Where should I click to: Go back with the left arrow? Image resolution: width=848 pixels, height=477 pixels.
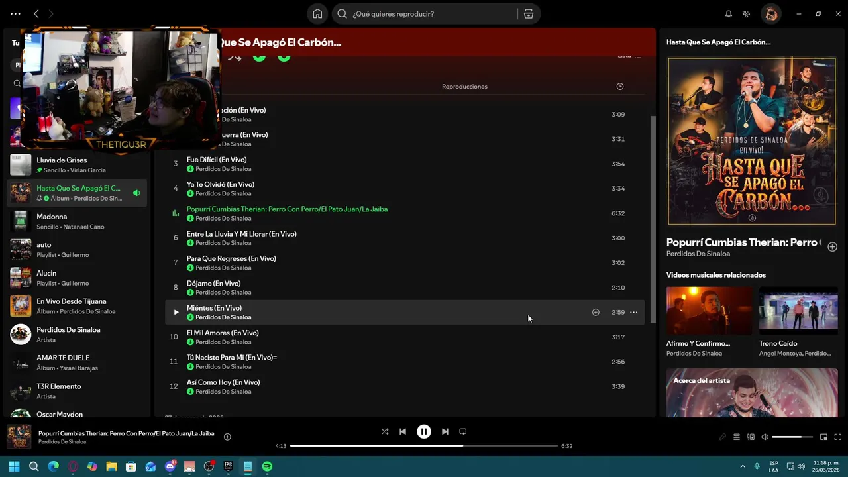click(x=36, y=14)
